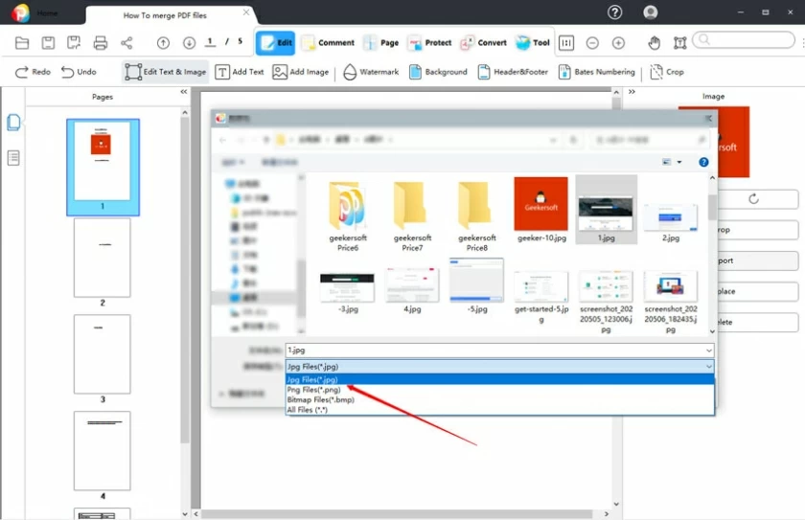Close the How To merge PDF files tab

[x=246, y=12]
